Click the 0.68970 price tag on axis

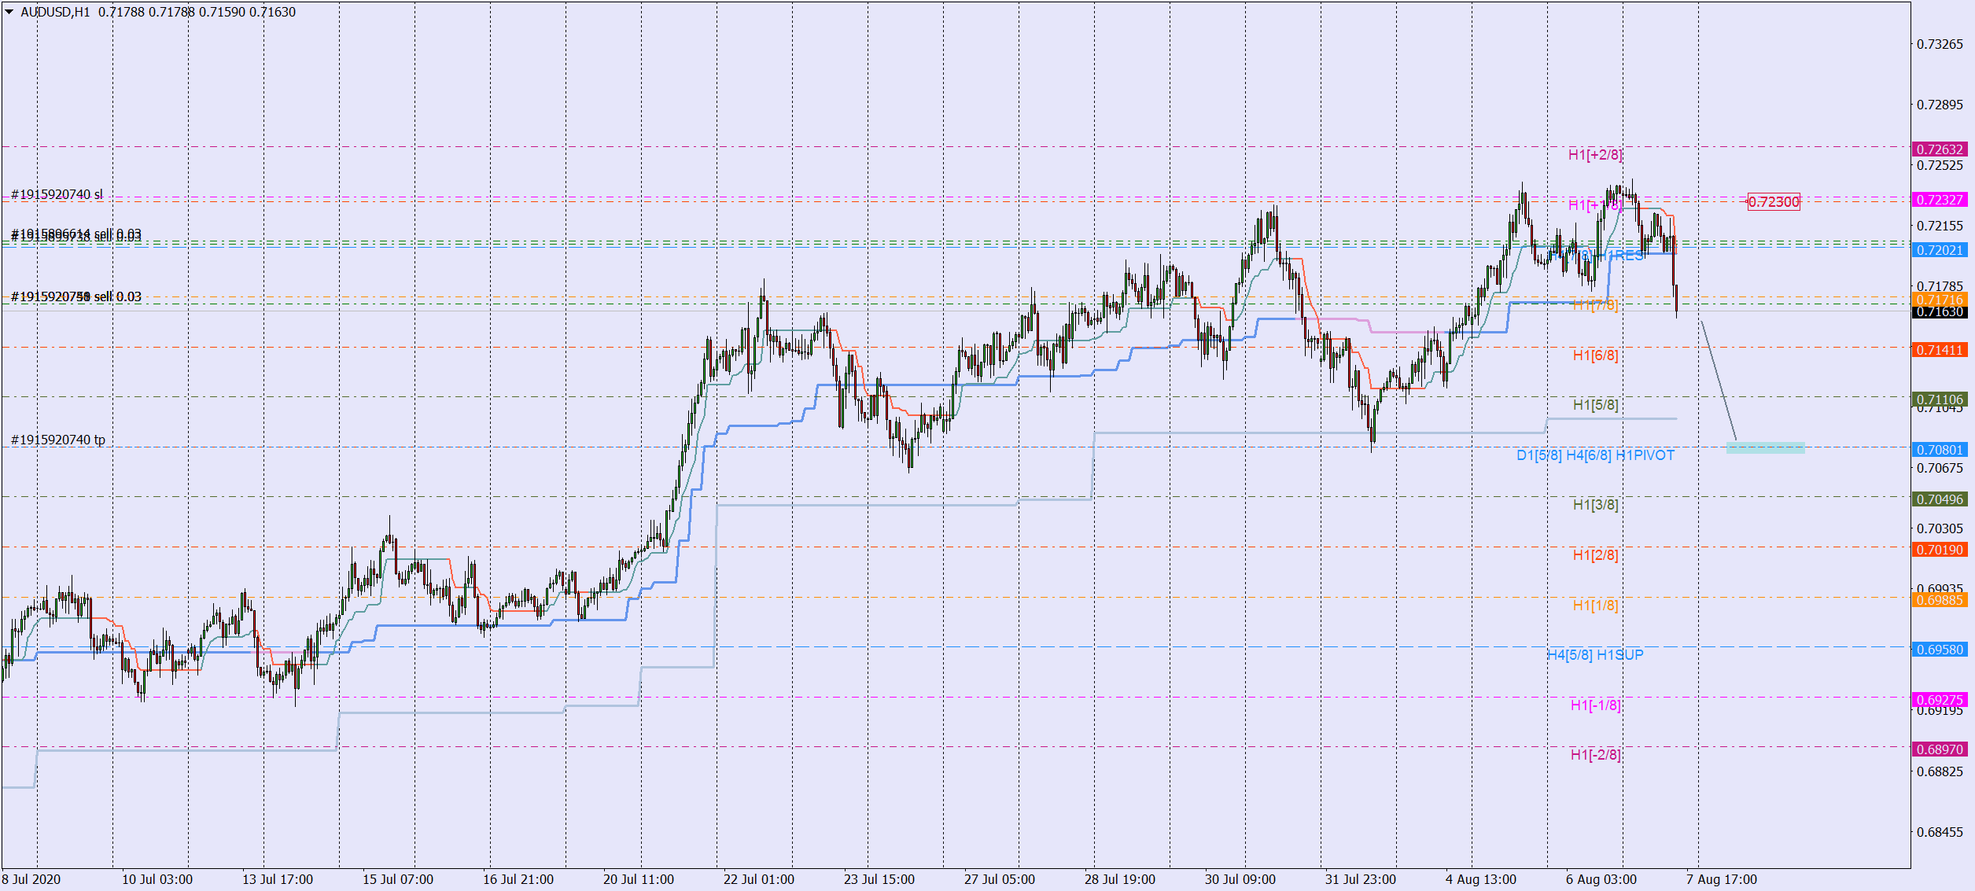pos(1940,749)
